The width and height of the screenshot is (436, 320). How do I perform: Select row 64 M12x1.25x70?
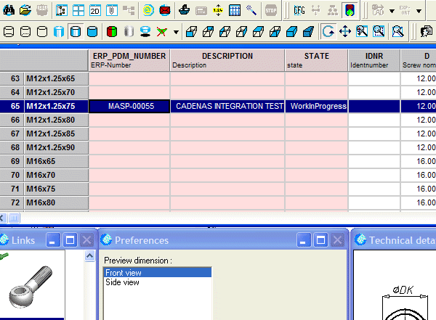(x=44, y=92)
